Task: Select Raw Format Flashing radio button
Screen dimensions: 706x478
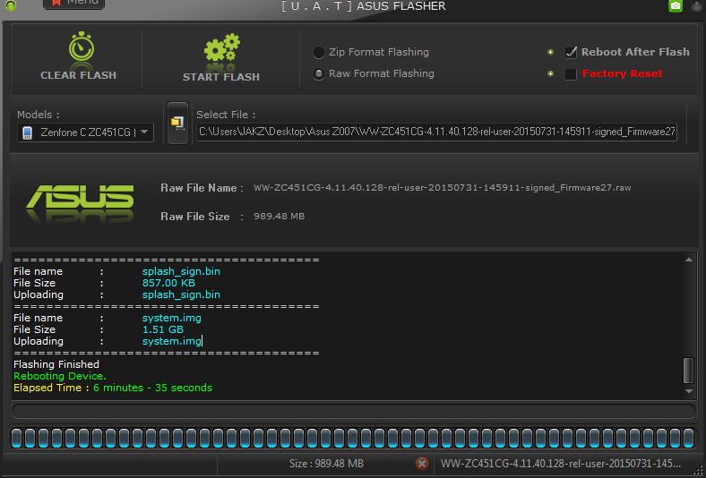Action: 319,73
